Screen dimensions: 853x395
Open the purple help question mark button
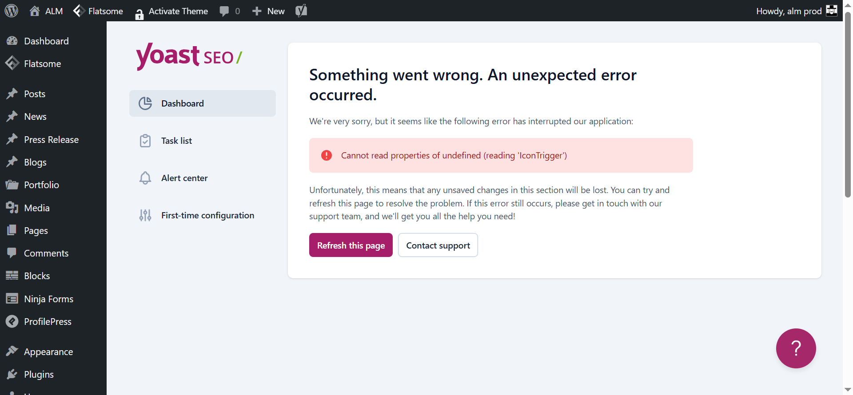[x=796, y=348]
